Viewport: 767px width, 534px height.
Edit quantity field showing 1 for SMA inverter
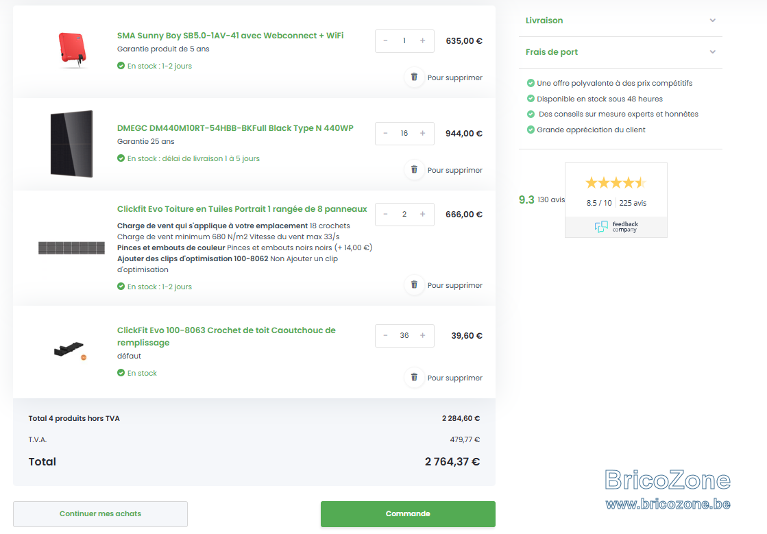pos(404,40)
